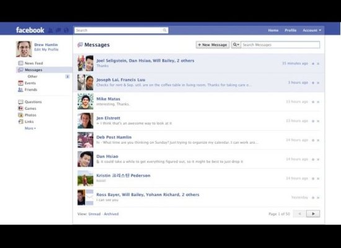Image resolution: width=341 pixels, height=248 pixels.
Task: Toggle unread dot on Ross Bayer thread
Action: [313, 198]
